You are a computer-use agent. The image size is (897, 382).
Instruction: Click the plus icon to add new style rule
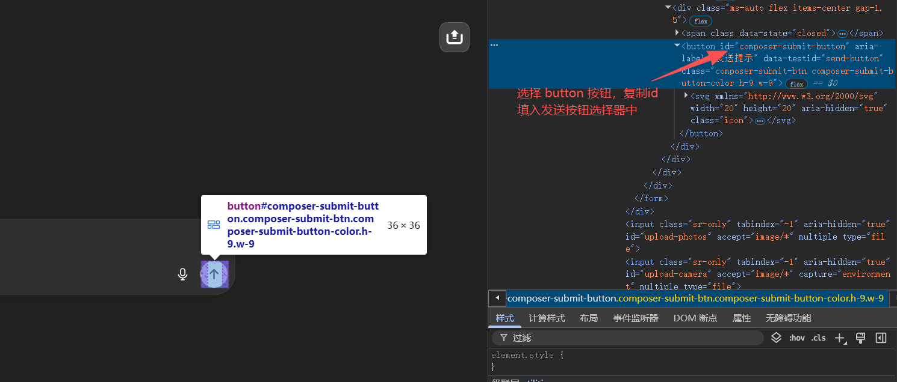pos(840,338)
